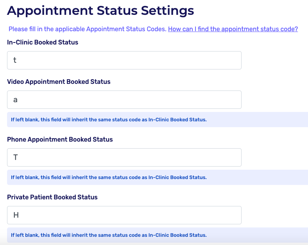Image resolution: width=308 pixels, height=245 pixels.
Task: Click the words 'Appointment Status Codes' in the instructions
Action: coord(126,29)
